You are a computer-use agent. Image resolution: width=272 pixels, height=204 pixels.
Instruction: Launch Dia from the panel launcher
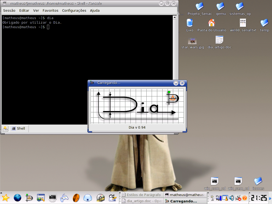(29, 198)
